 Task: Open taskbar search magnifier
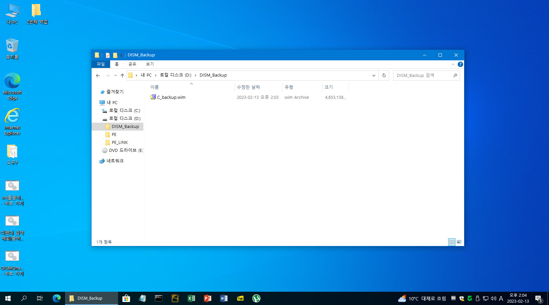(x=24, y=298)
